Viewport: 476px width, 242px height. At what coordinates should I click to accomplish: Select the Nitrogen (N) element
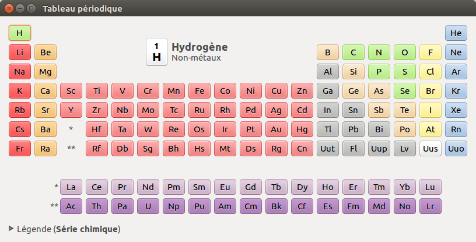[379, 52]
